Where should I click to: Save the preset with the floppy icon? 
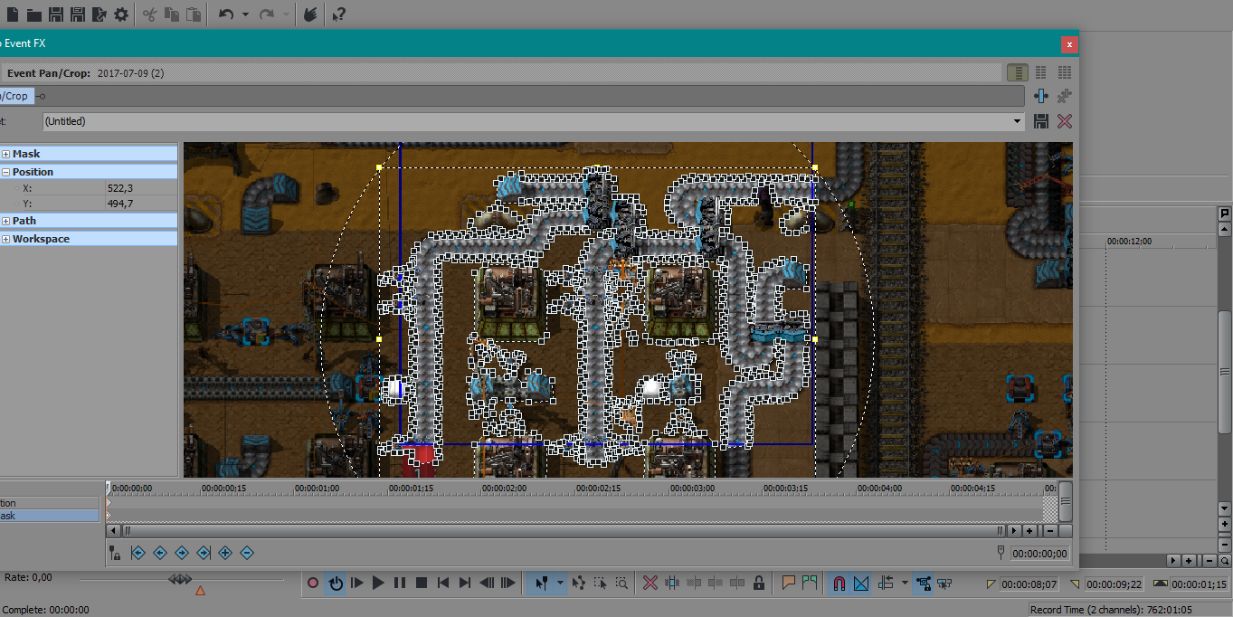pyautogui.click(x=1041, y=121)
